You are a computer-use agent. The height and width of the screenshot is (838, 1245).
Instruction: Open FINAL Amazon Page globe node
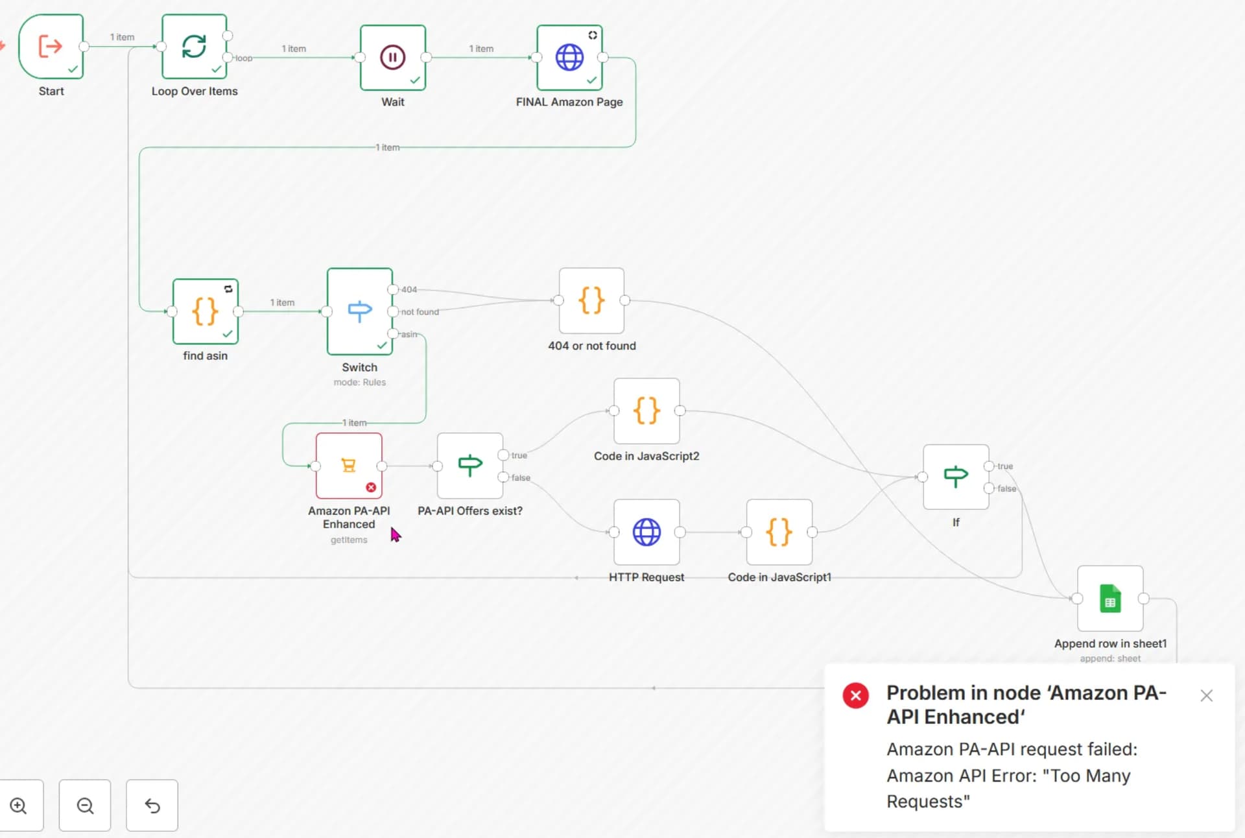(x=569, y=57)
